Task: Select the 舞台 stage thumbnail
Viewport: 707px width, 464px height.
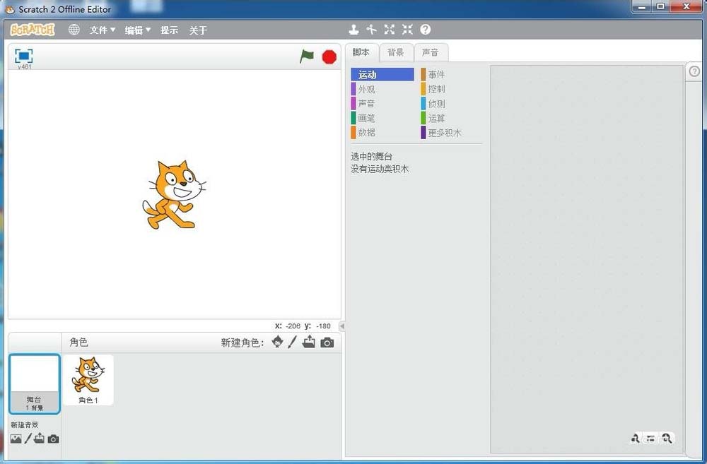Action: [x=34, y=383]
